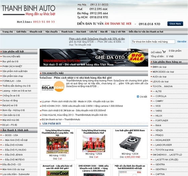
Task: Focus the keyword search input field
Action: tap(153, 42)
